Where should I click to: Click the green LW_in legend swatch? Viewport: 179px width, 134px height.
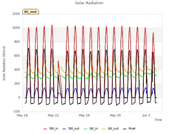[x=85, y=129]
